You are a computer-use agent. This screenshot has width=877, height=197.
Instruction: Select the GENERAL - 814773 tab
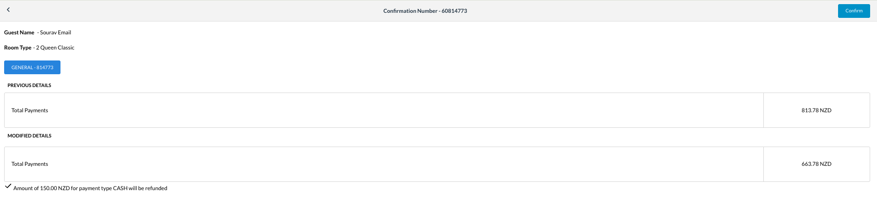[x=32, y=67]
